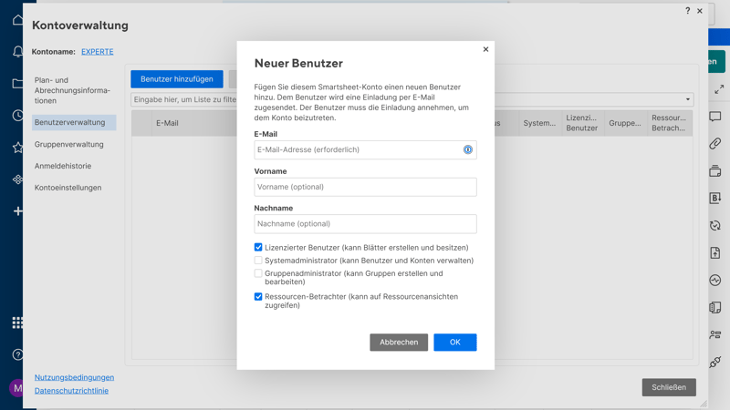Open Favorites star icon in sidebar

(x=17, y=148)
